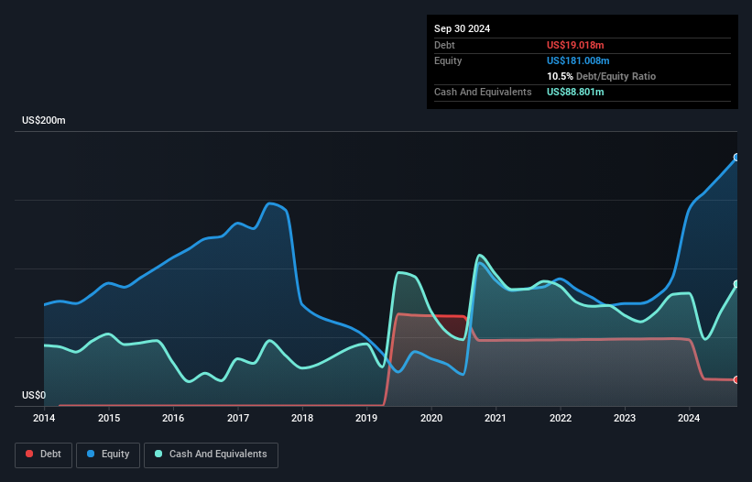The image size is (752, 482).
Task: Click the 2015 x-axis label
Action: pyautogui.click(x=109, y=418)
